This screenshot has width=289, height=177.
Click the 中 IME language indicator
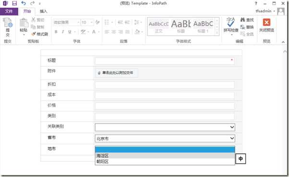pyautogui.click(x=241, y=159)
